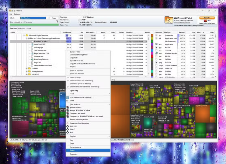The height and width of the screenshot is (164, 226).
Task: Click the filter funnel icon beside scan status
Action: (57, 22)
